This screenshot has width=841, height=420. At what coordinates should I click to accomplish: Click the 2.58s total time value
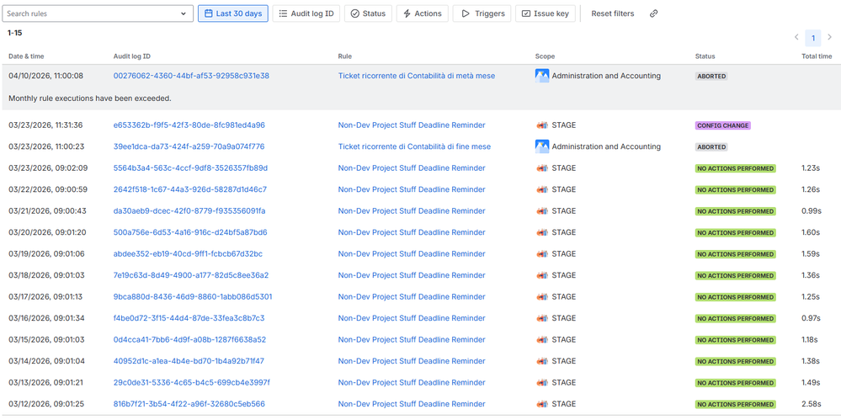tap(811, 405)
